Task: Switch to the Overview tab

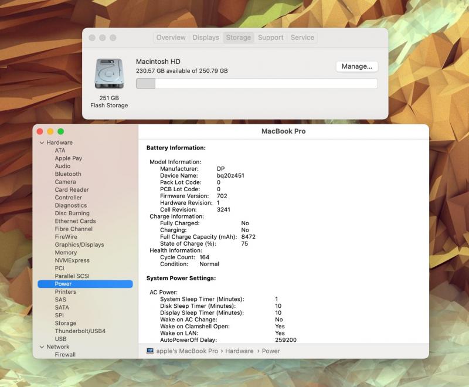Action: (x=171, y=38)
